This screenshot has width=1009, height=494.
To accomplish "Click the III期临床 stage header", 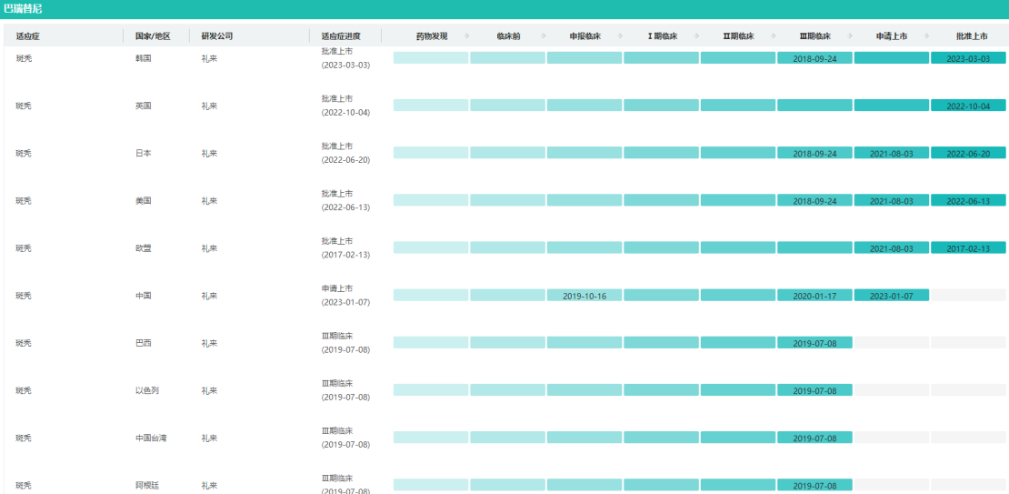I will (814, 36).
